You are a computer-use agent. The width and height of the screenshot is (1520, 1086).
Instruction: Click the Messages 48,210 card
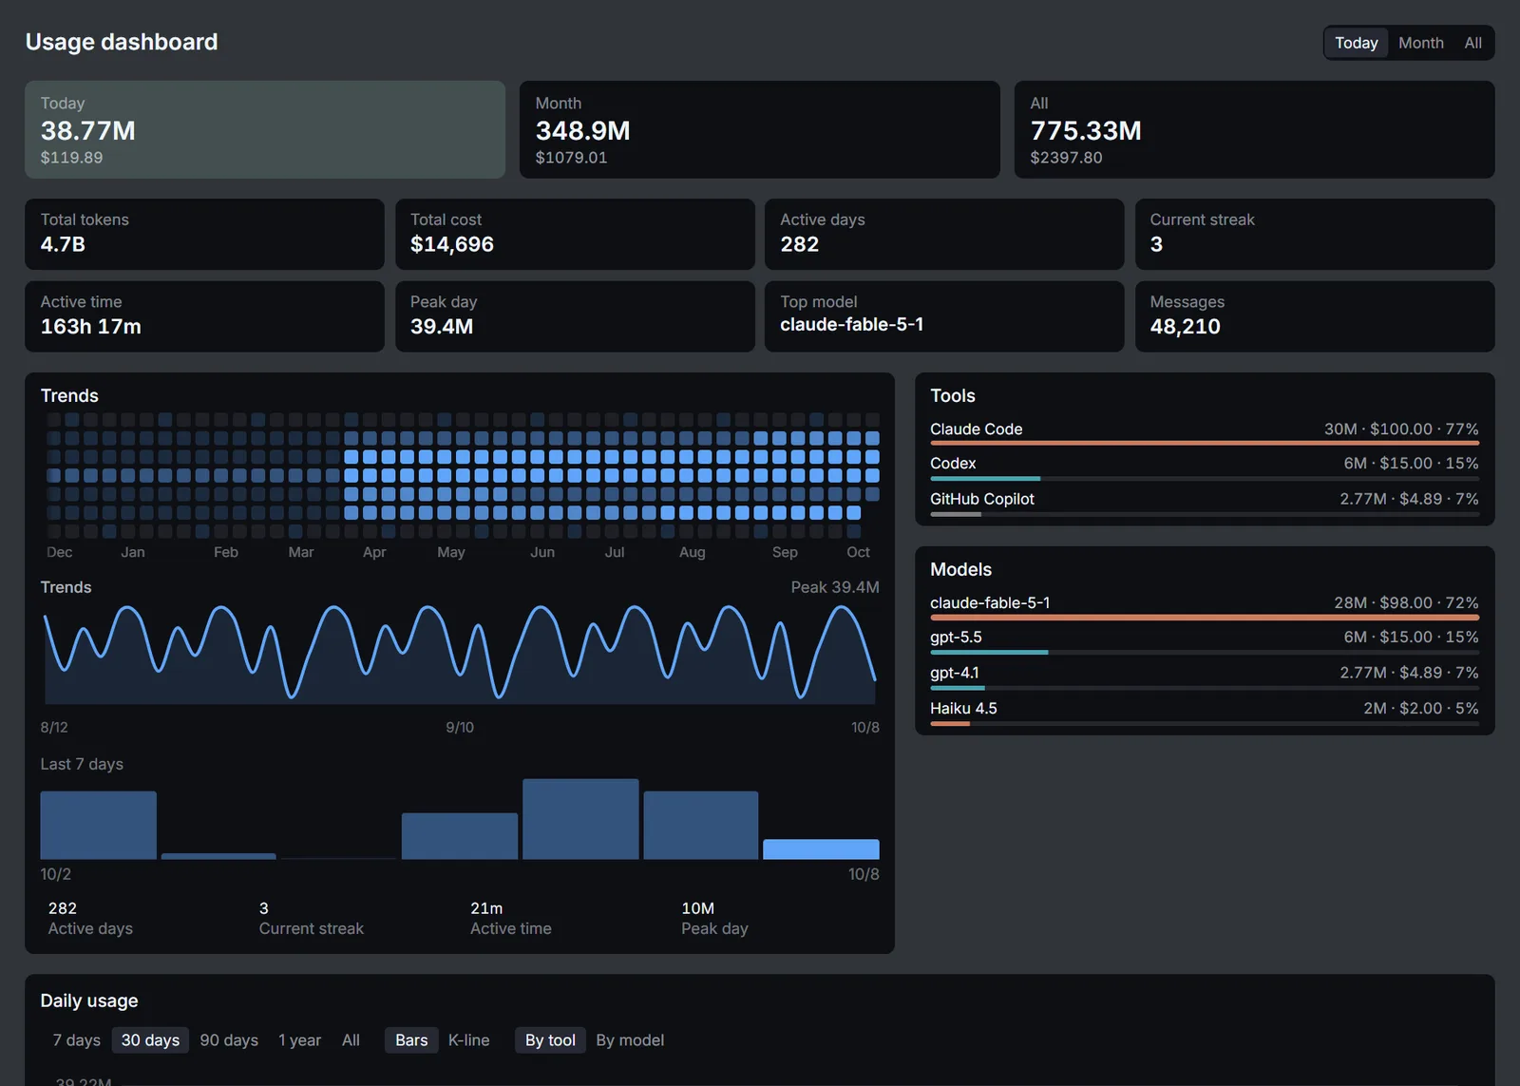click(1315, 316)
